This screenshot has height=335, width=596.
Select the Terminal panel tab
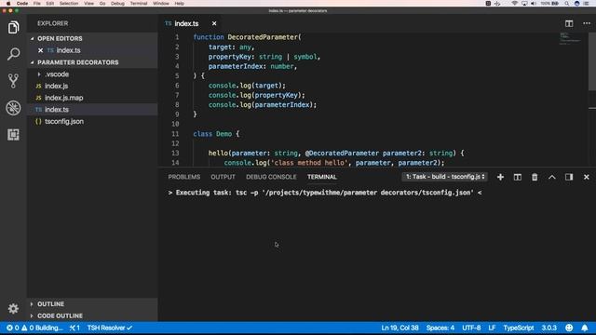tap(322, 177)
